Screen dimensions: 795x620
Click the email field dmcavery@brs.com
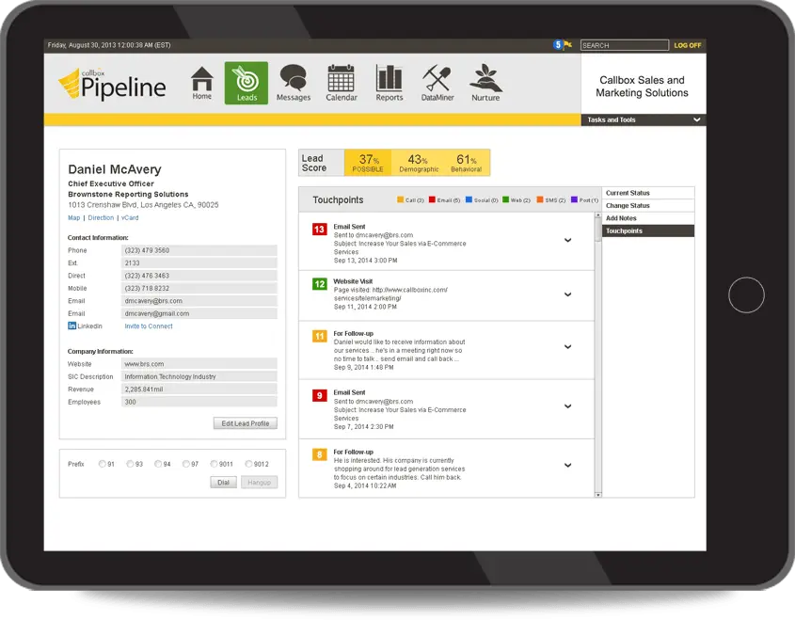[x=199, y=301]
